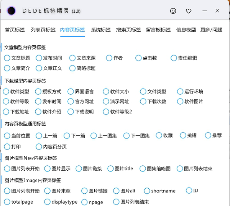
Task: Select the 责任编辑 radio button
Action: (174, 58)
